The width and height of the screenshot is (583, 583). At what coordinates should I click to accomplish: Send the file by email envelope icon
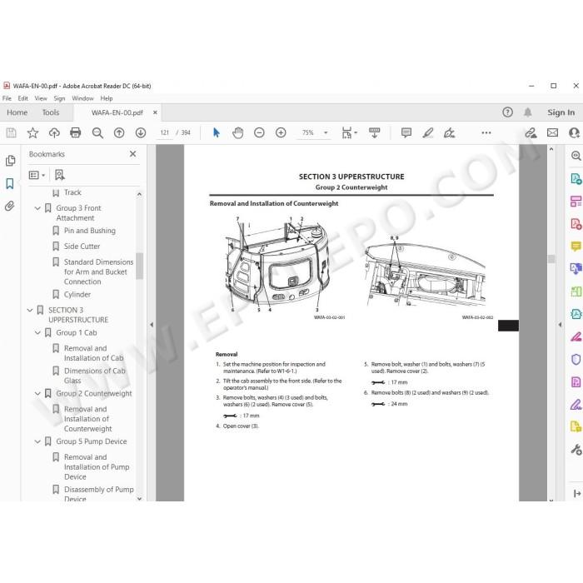pos(552,132)
